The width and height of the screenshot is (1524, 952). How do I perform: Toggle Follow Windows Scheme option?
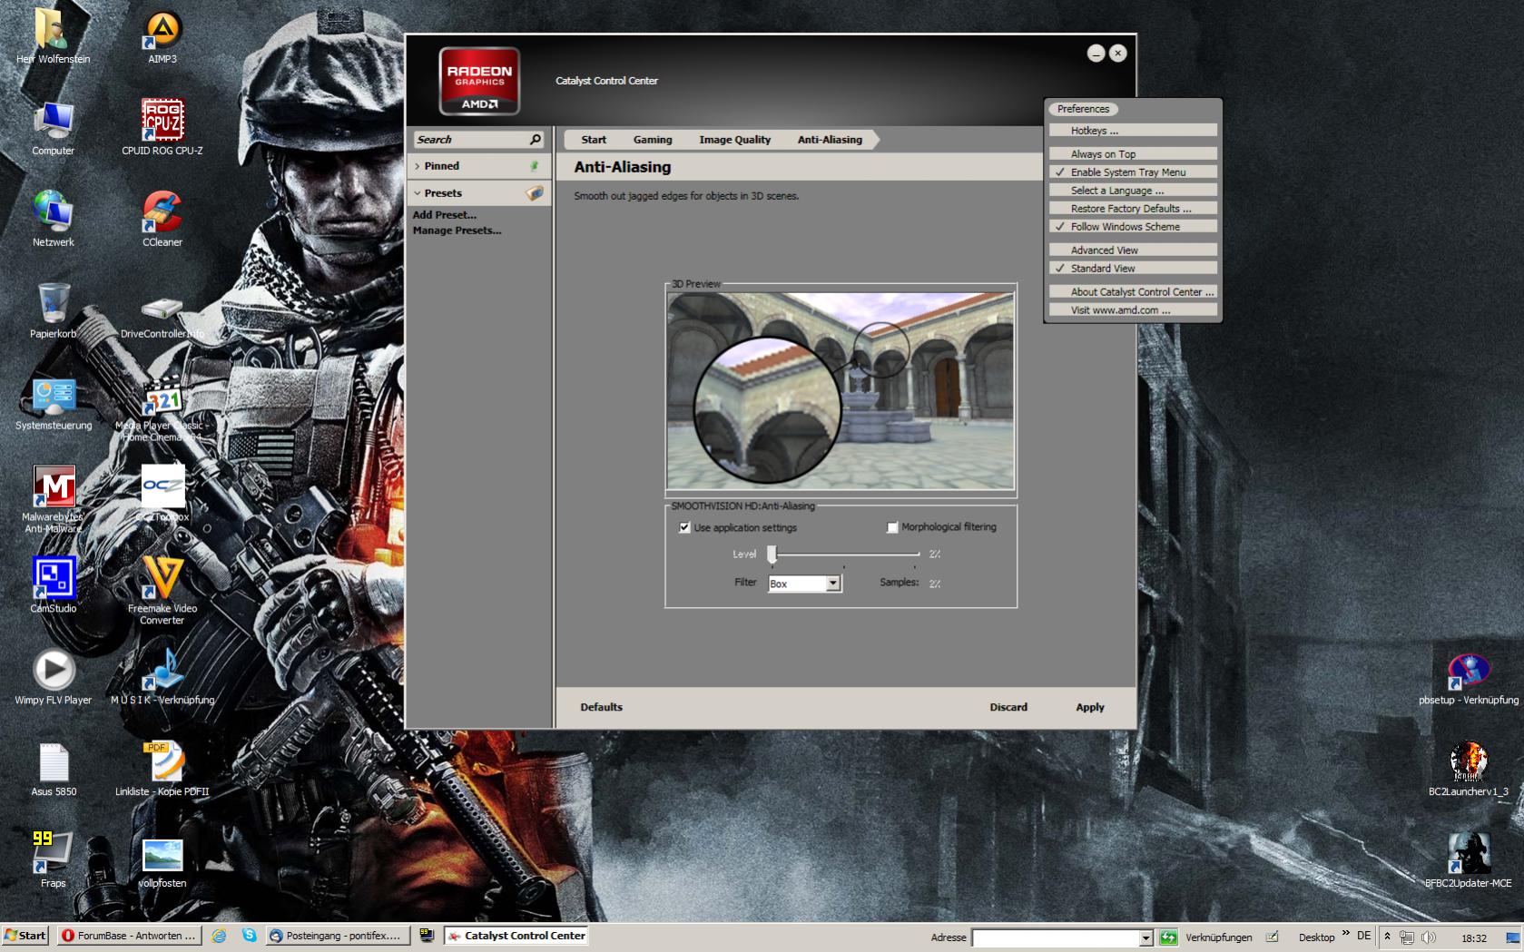click(1133, 227)
